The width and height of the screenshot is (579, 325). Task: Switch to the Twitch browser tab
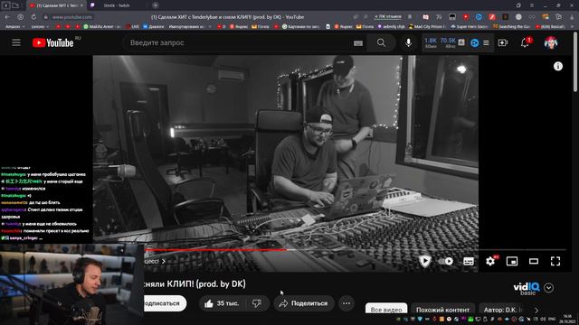[x=117, y=5]
